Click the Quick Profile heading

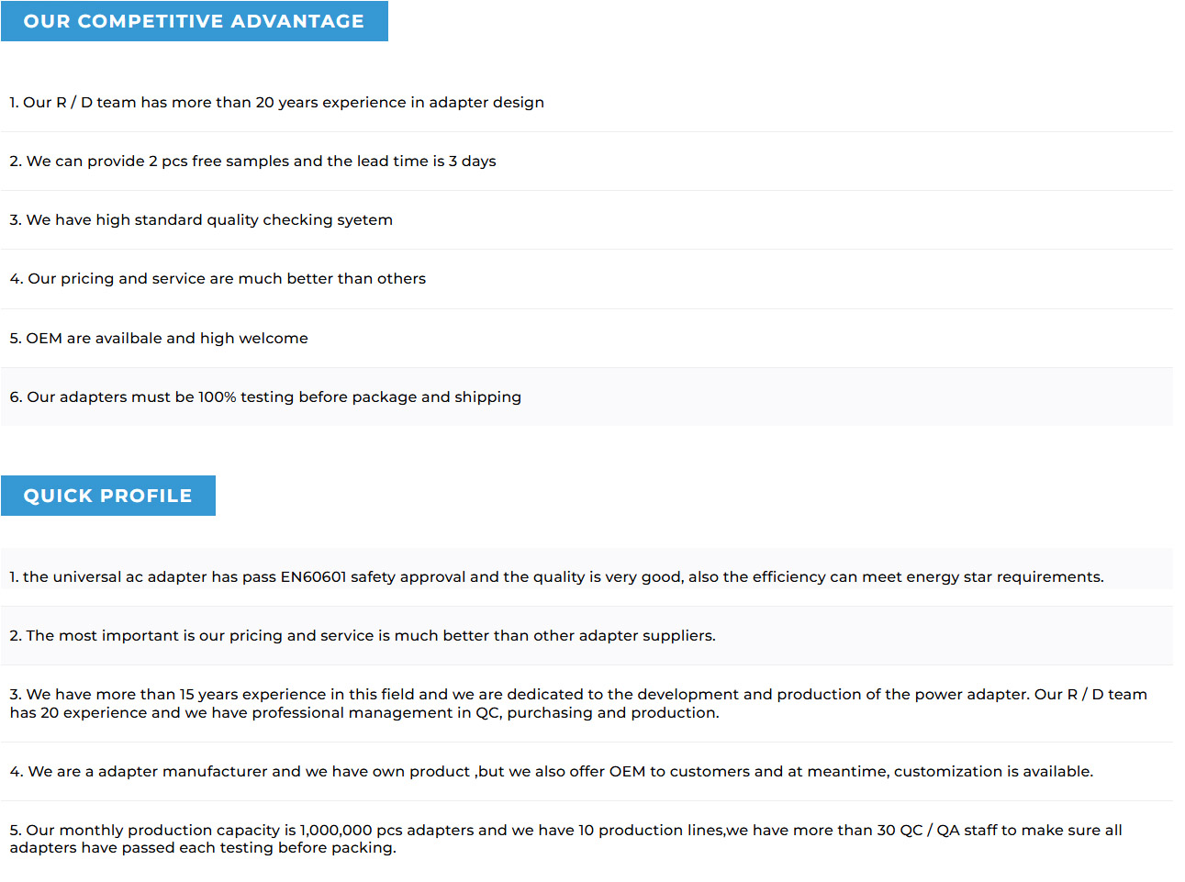tap(108, 496)
